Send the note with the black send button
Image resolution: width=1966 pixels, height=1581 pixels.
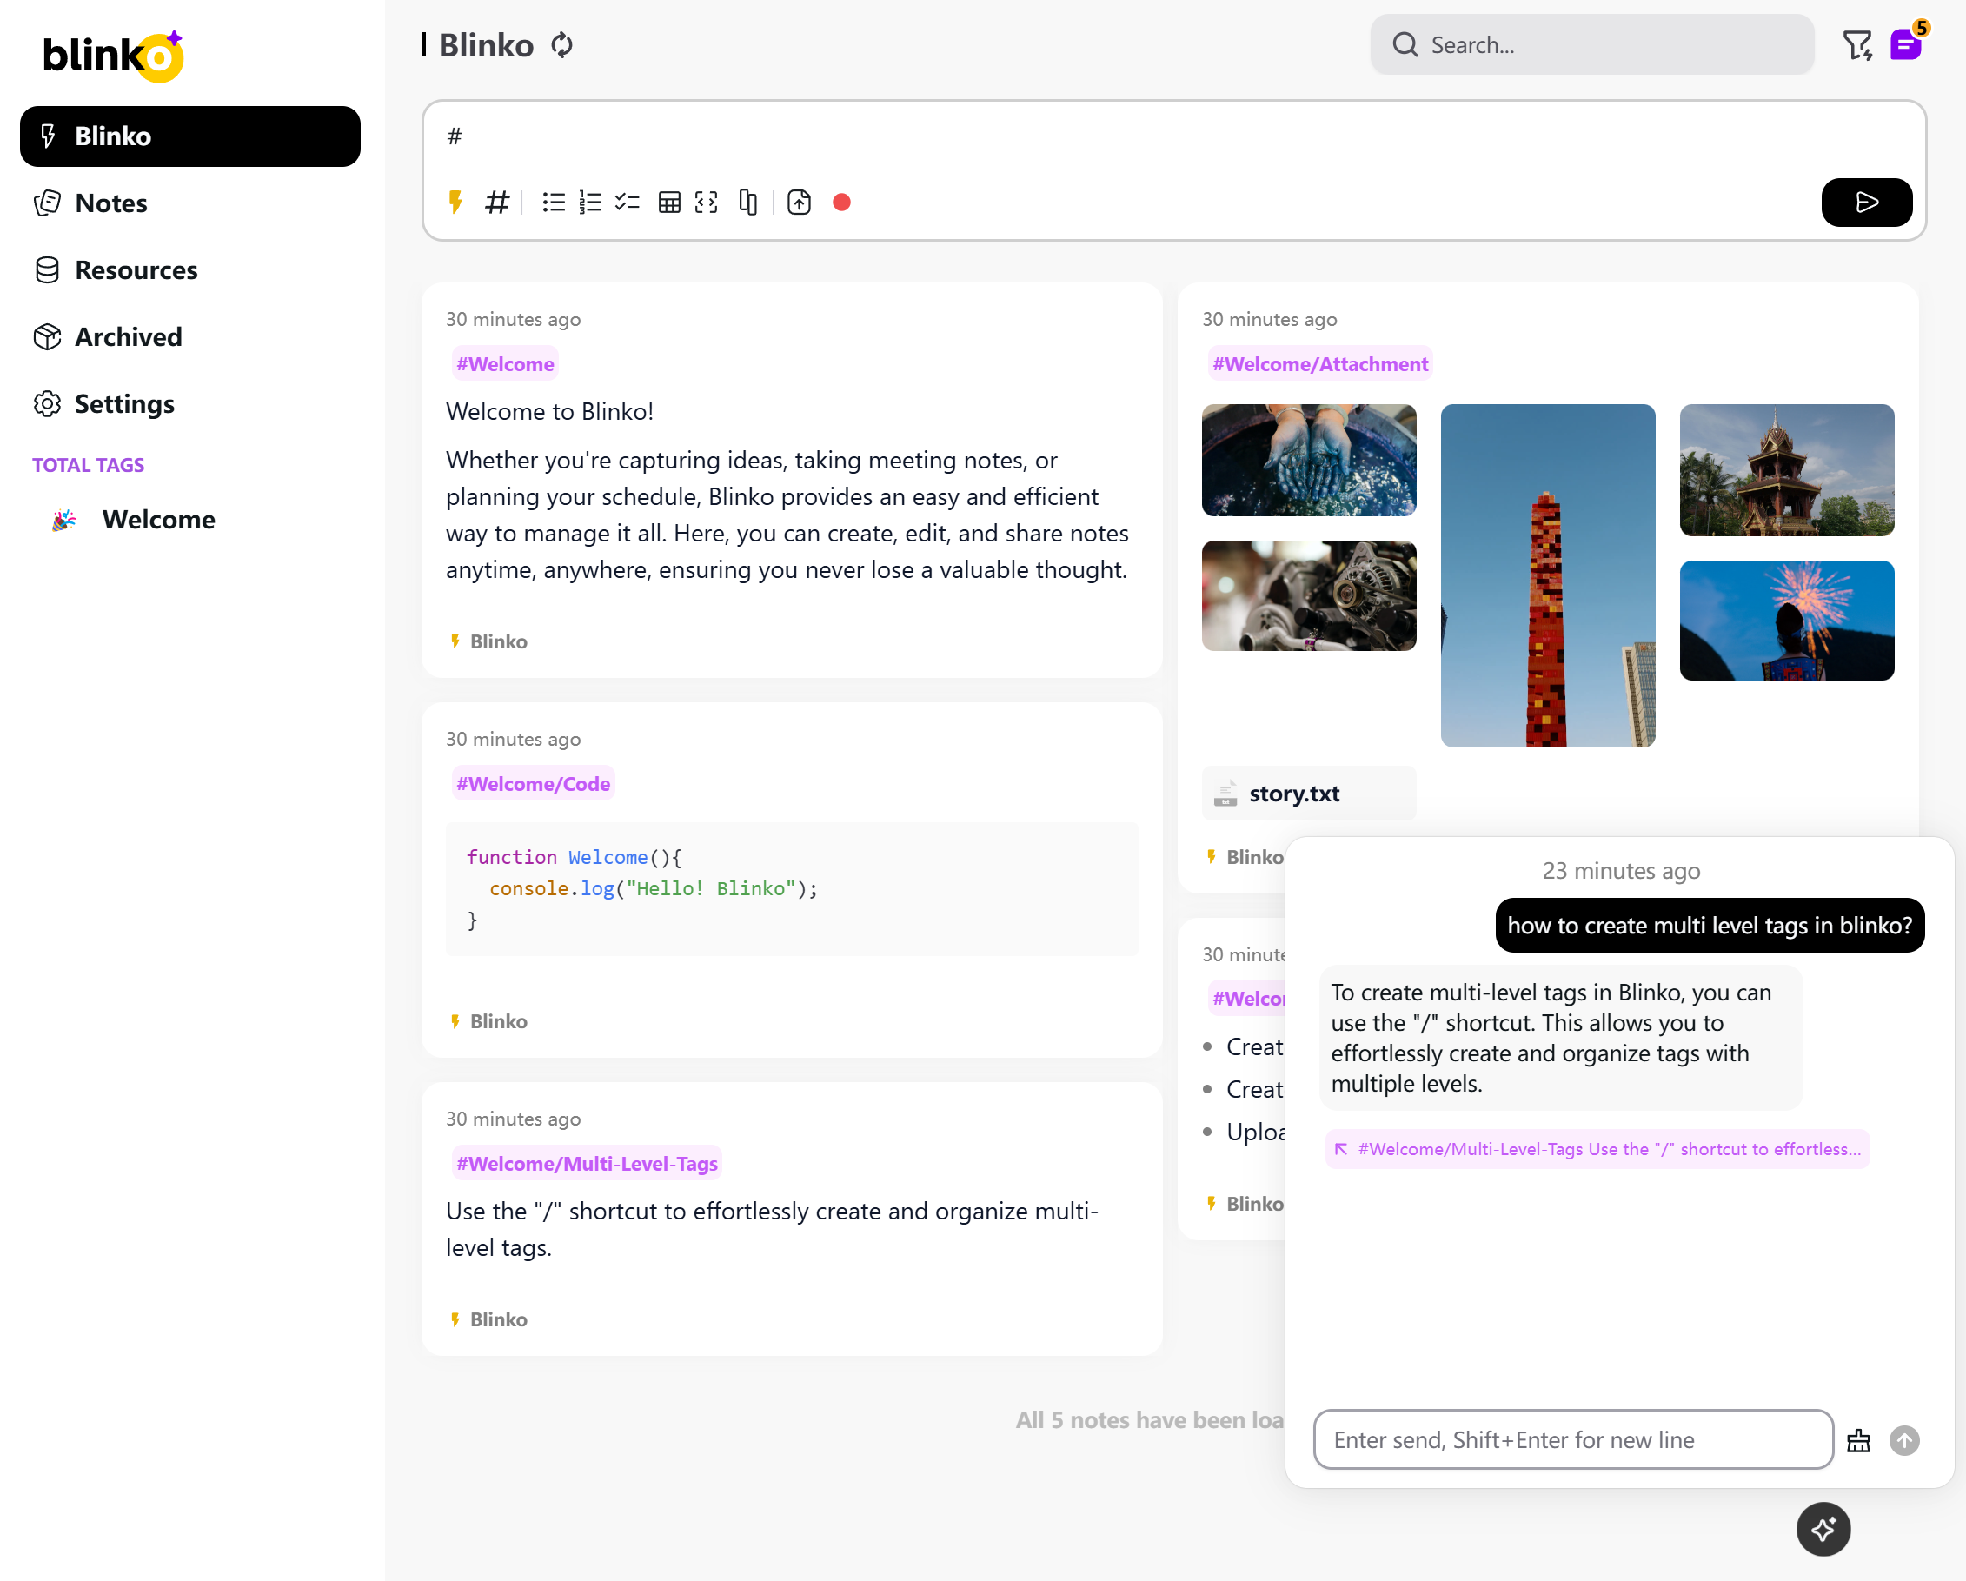[x=1867, y=202]
